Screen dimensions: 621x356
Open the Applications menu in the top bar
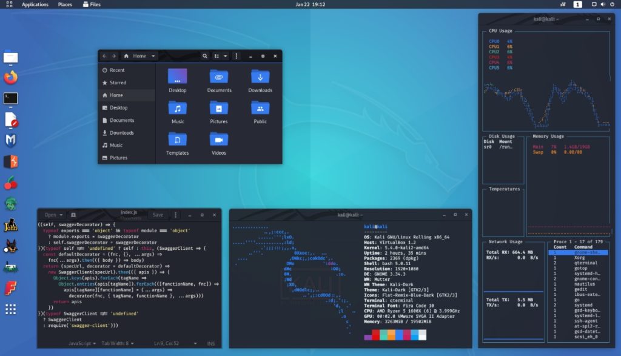[x=35, y=4]
